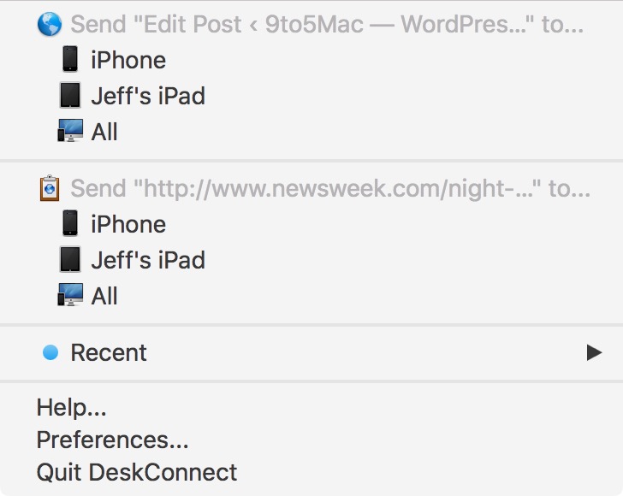
Task: Click the globe icon beside Edit Post header
Action: pos(50,24)
